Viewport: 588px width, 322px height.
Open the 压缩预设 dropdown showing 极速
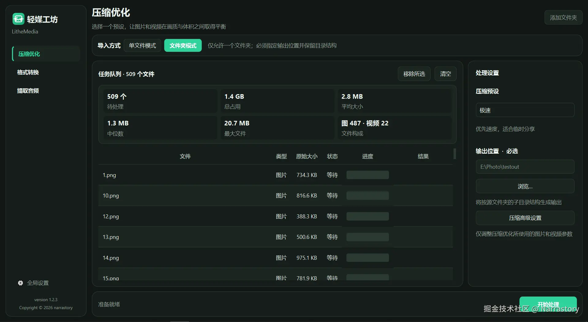click(x=525, y=110)
